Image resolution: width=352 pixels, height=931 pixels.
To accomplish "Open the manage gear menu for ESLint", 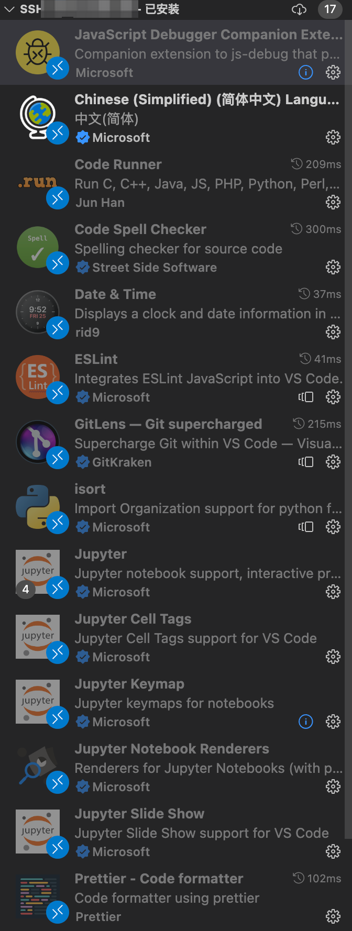I will [x=333, y=397].
